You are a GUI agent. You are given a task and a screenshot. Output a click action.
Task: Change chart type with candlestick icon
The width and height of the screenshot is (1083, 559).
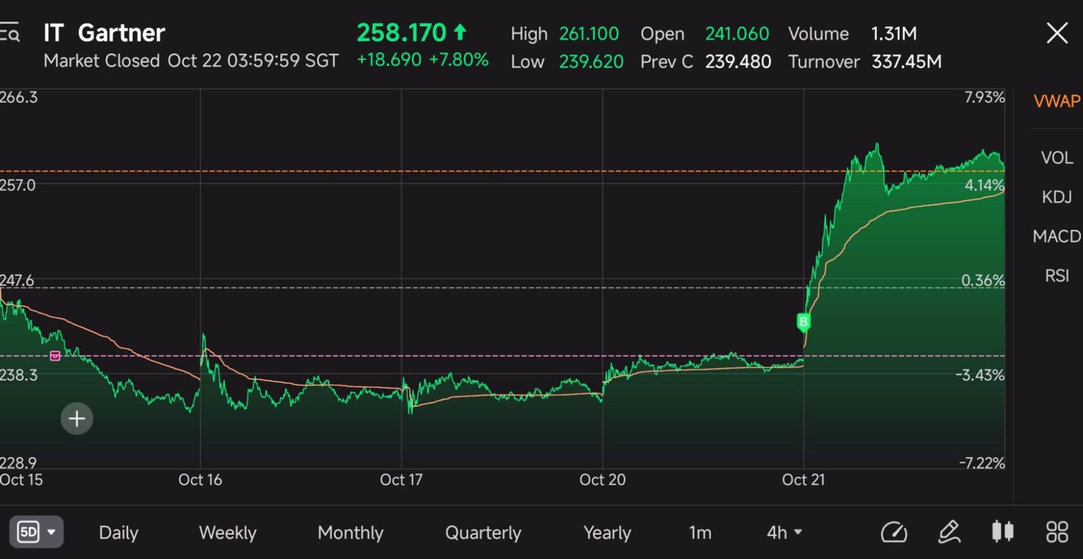point(1002,531)
